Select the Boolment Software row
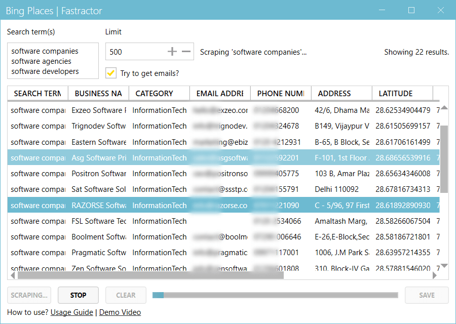This screenshot has width=456, height=324. pyautogui.click(x=223, y=237)
